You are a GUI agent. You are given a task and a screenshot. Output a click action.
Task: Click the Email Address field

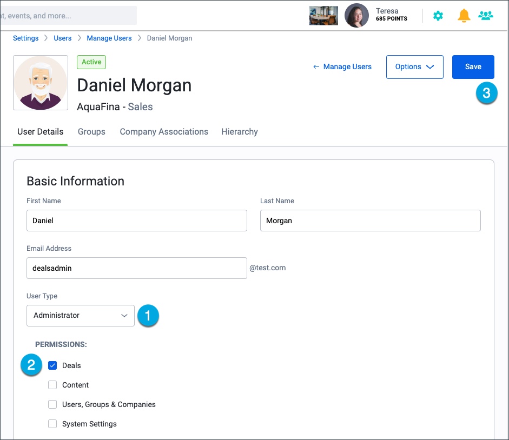(x=137, y=268)
